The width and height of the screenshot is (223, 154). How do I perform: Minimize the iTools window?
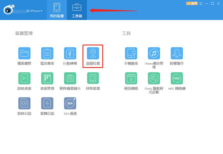[x=207, y=3]
